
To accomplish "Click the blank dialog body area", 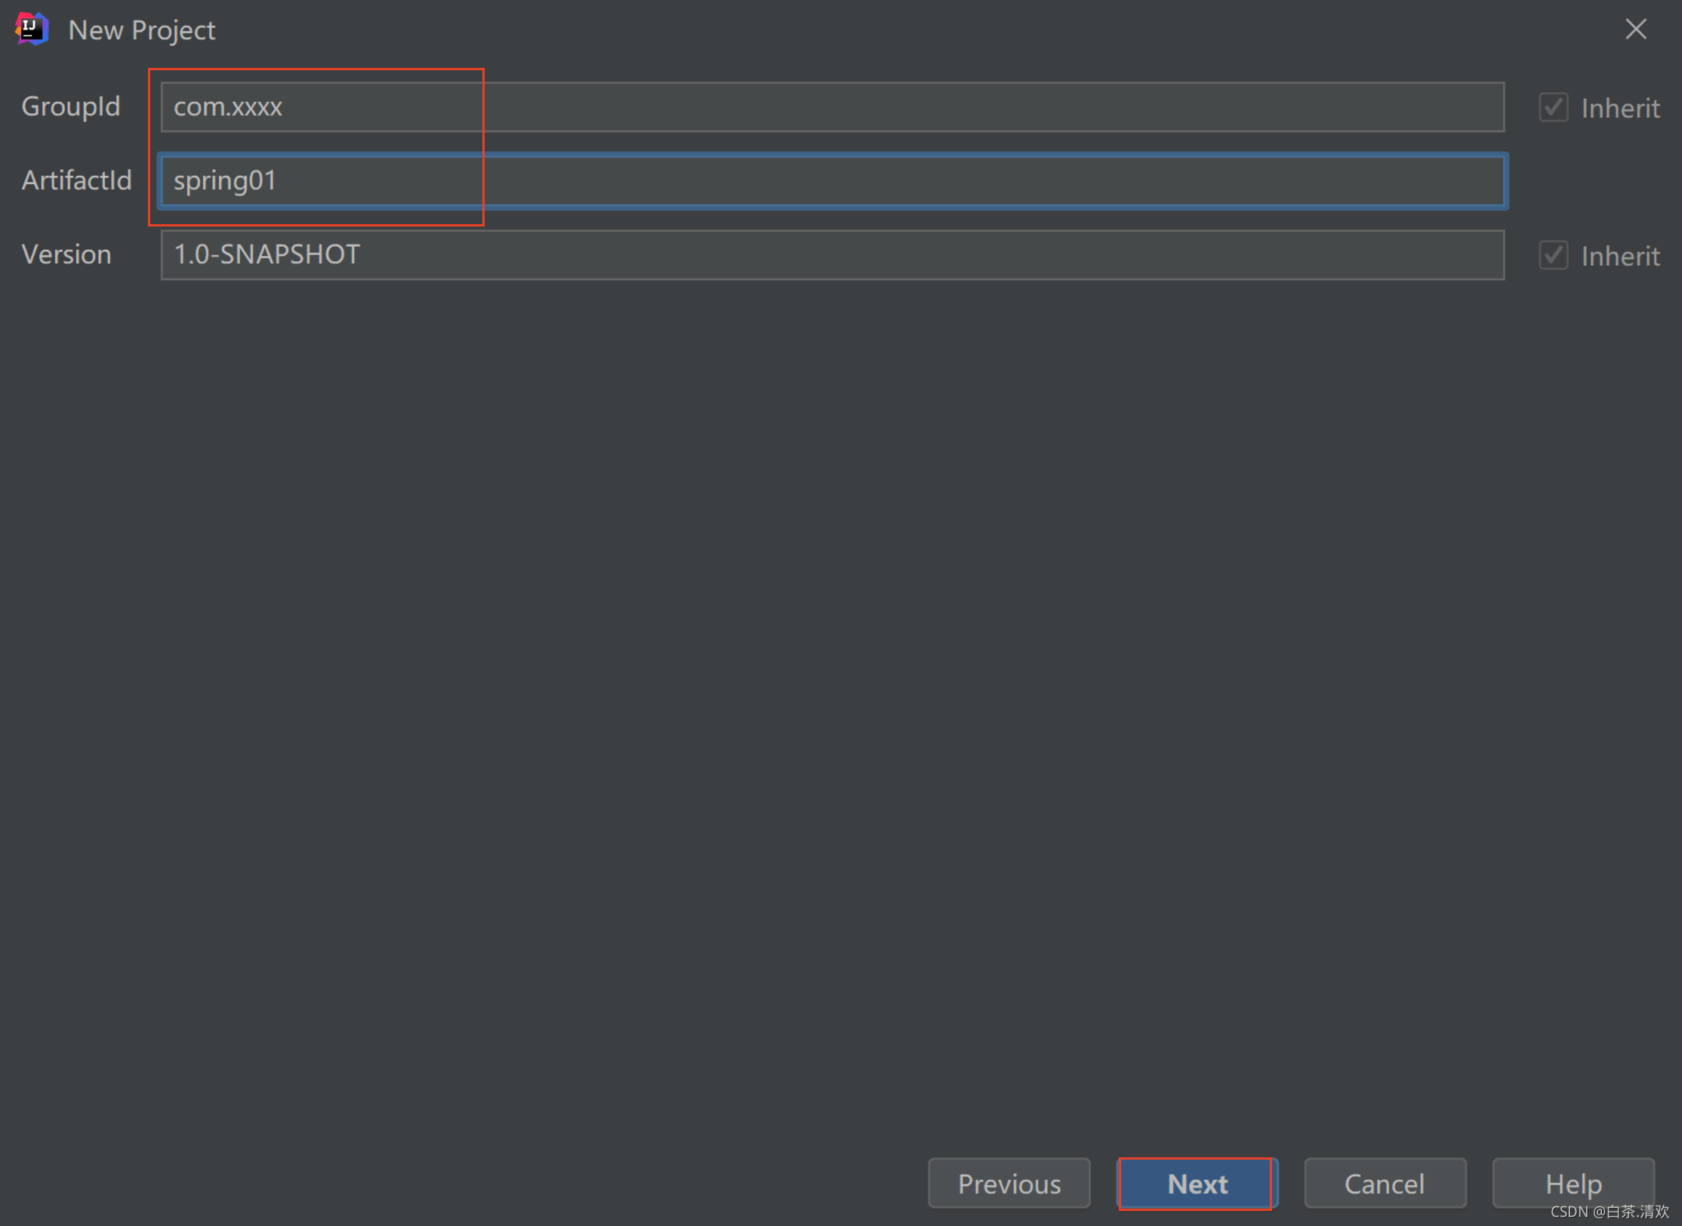I will click(x=830, y=679).
